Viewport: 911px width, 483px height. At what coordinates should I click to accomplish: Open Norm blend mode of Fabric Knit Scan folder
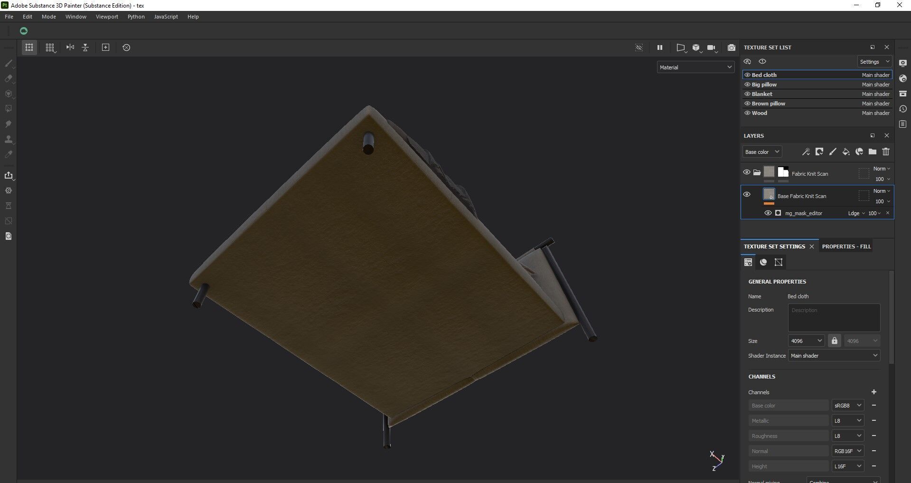882,169
